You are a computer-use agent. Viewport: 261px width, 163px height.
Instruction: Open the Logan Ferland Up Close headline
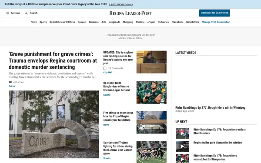(117, 86)
